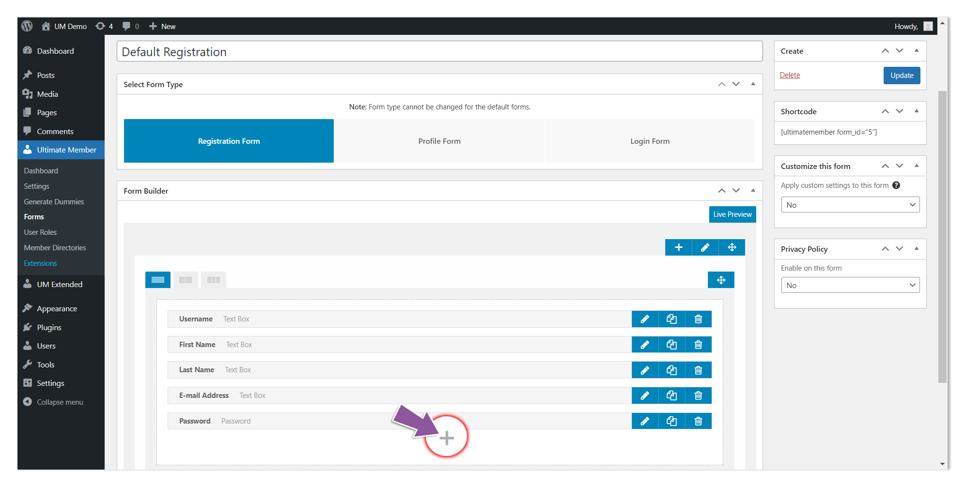Viewport: 965px width, 487px height.
Task: Click the Default Registration title field
Action: (439, 51)
